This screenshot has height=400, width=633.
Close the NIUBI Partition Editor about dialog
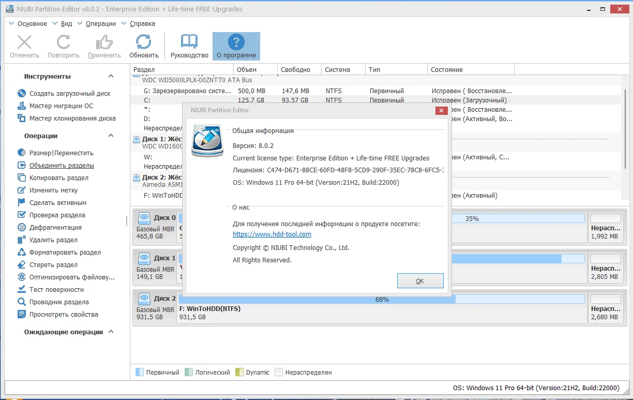(x=441, y=110)
